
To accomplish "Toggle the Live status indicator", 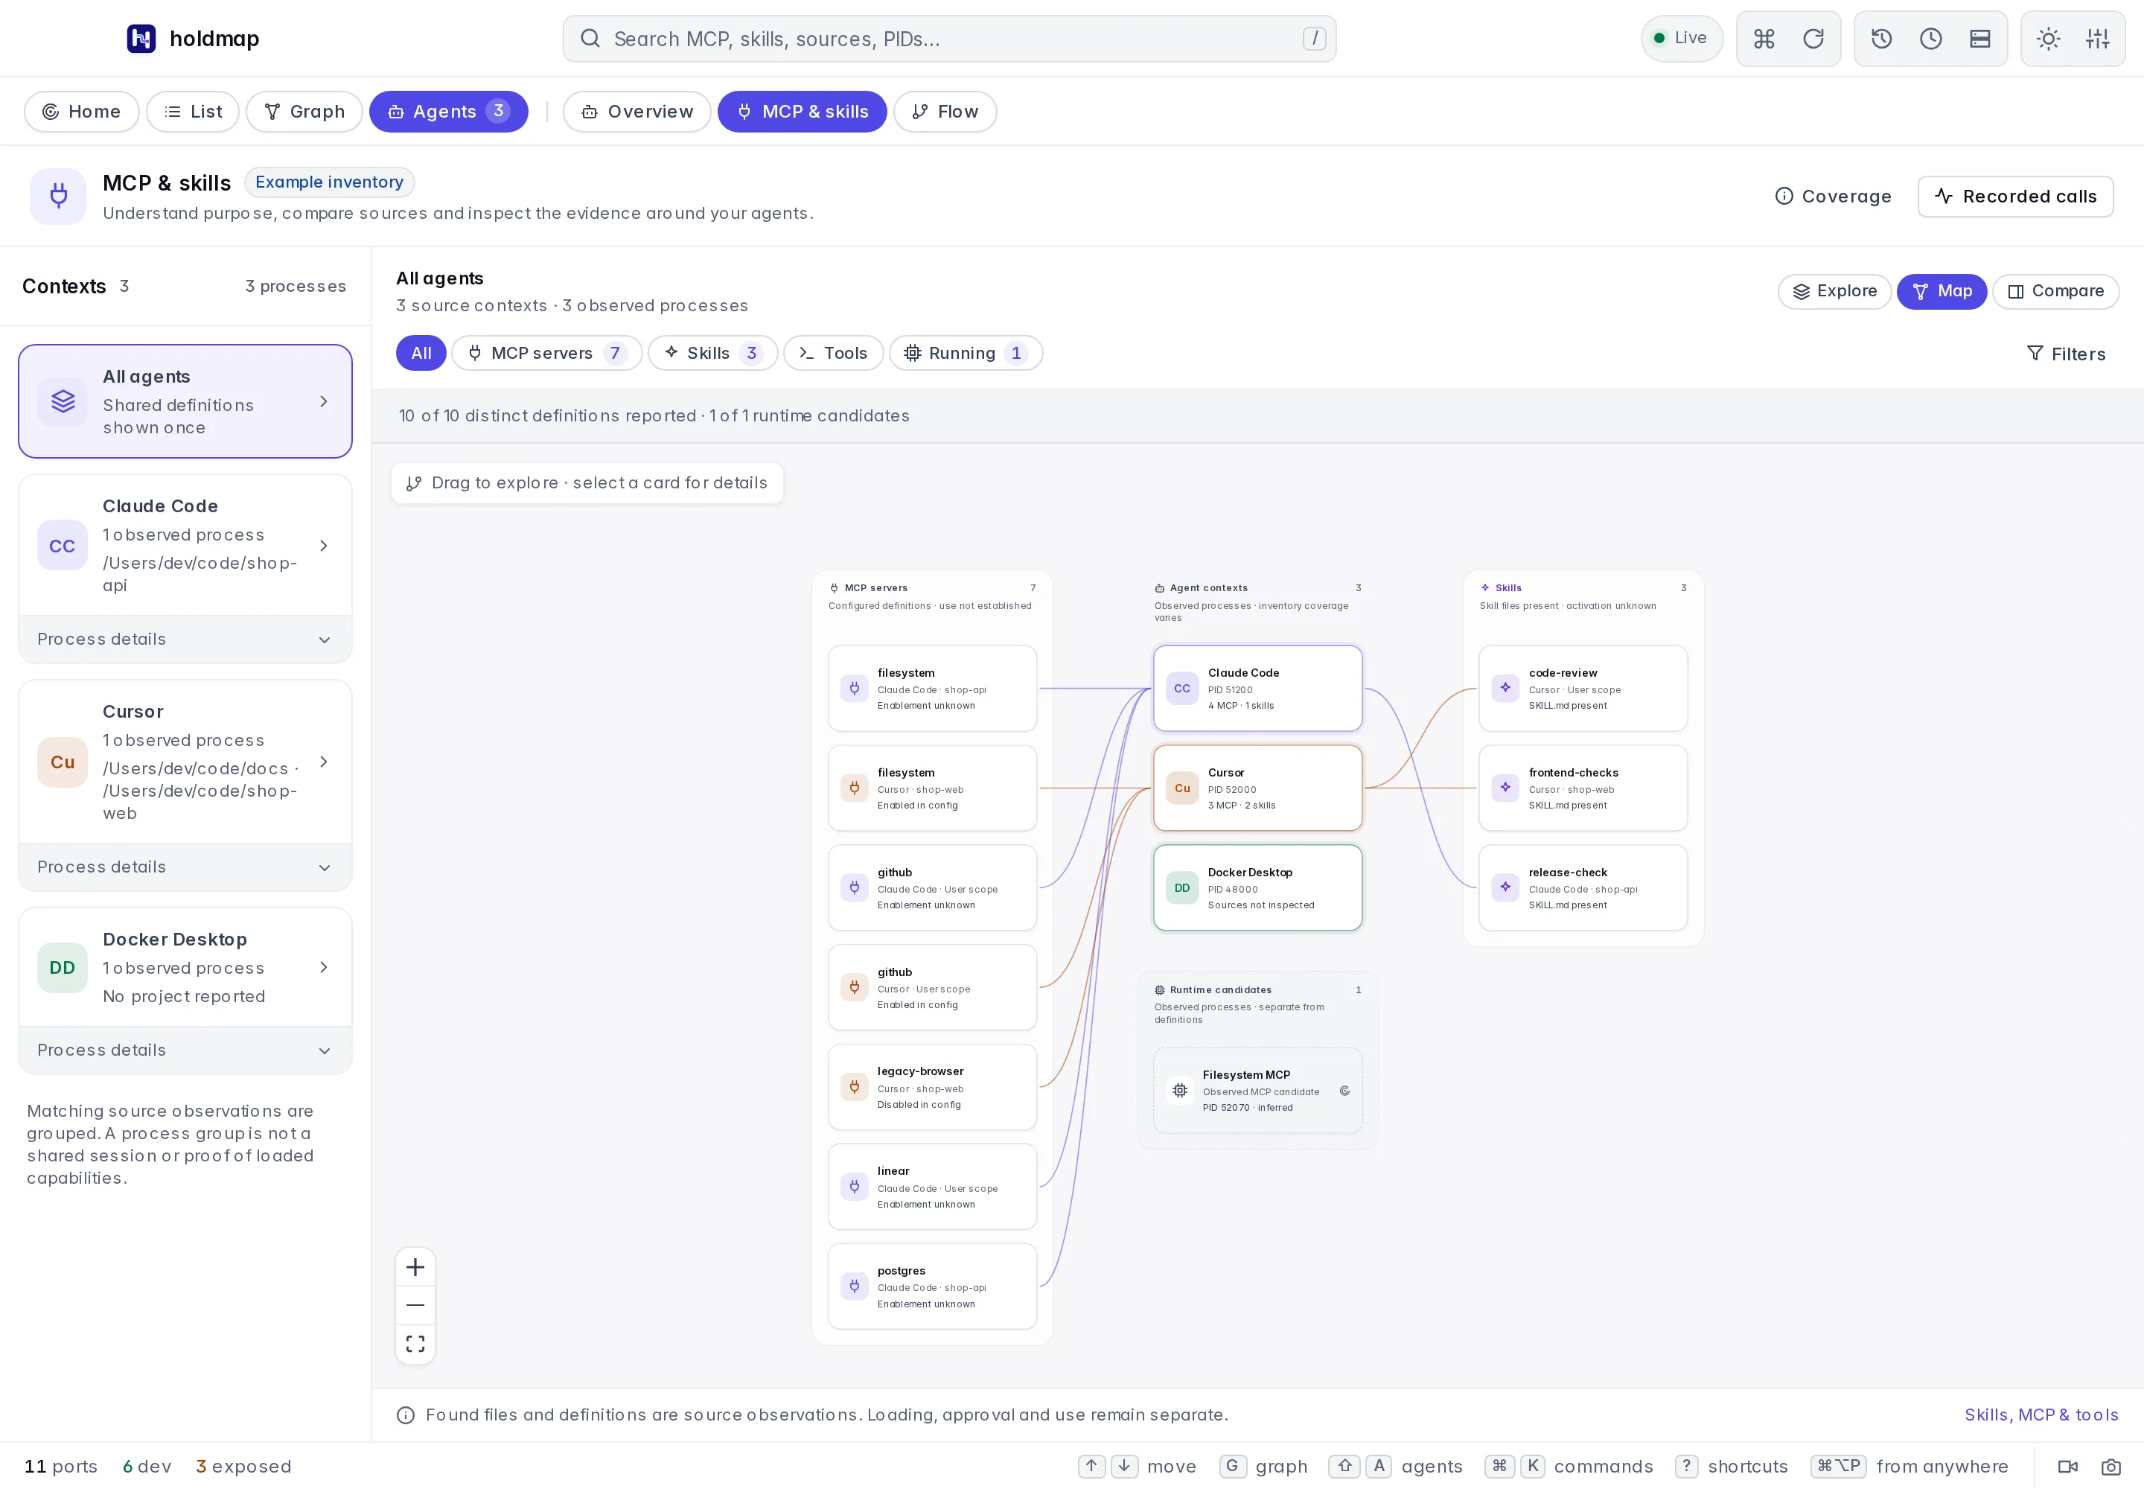I will tap(1681, 38).
